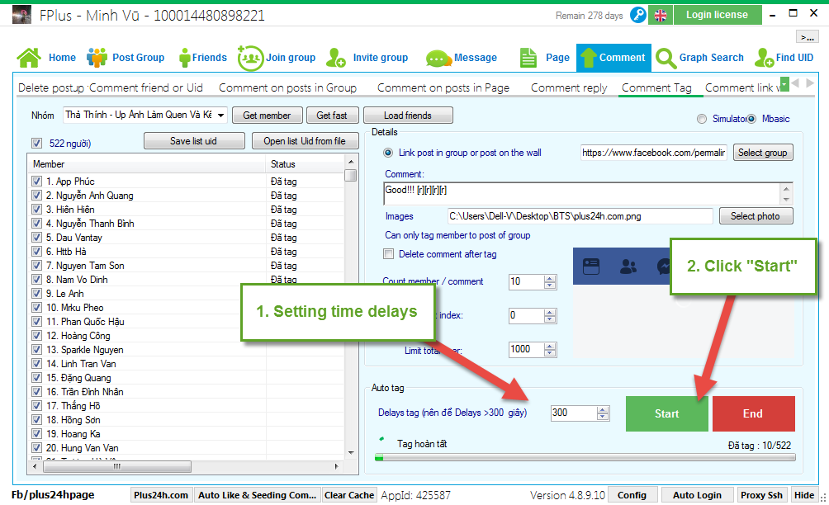Uncheck member 2. Nguyễn Anh Quang

(x=36, y=196)
